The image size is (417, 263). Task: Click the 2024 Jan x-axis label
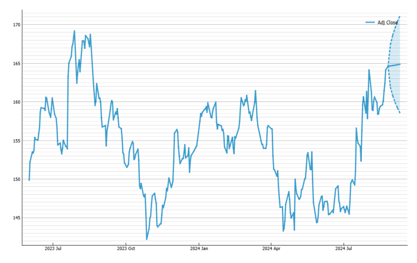point(199,249)
